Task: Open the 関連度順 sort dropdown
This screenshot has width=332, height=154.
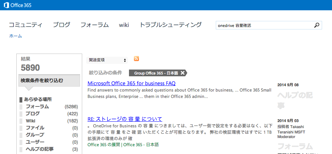Action: click(107, 60)
